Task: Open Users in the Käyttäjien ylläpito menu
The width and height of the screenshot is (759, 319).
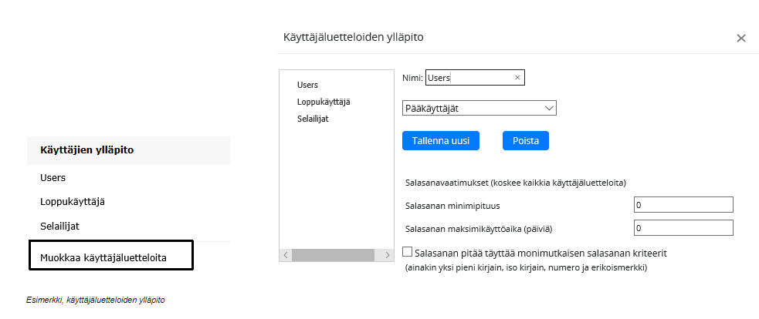Action: (x=53, y=178)
